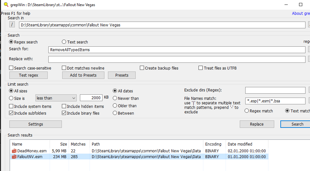This screenshot has width=310, height=171.
Task: Click the Exclude dirs regex field
Action: tap(275, 90)
